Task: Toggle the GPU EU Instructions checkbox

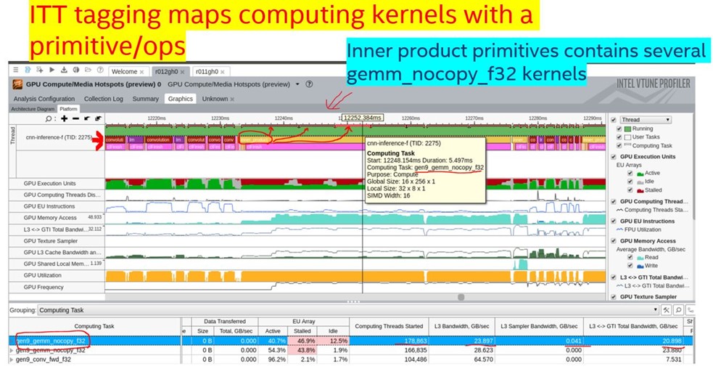Action: 614,221
